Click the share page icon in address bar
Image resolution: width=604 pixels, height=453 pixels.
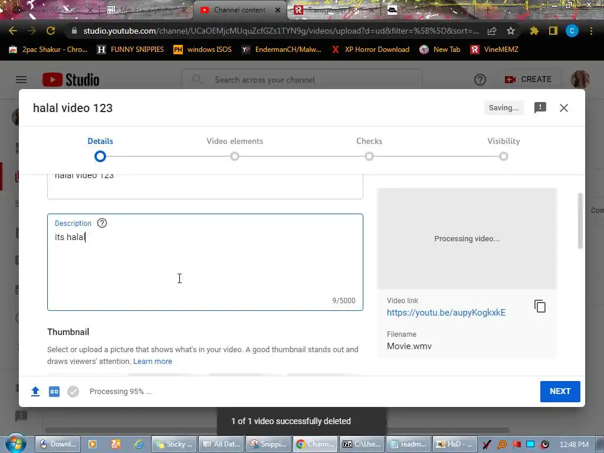[492, 31]
